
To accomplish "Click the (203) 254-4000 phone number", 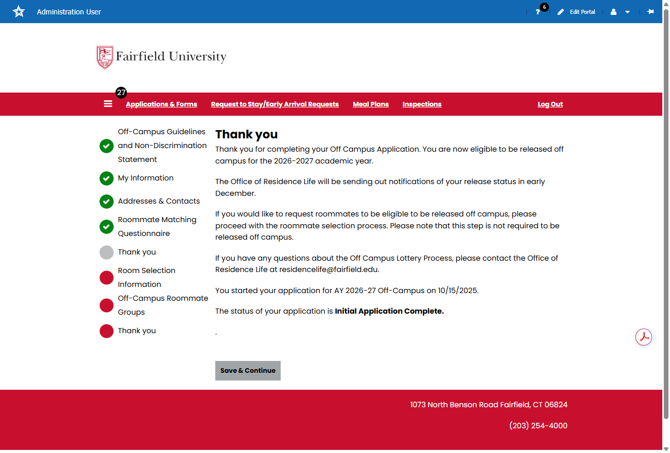I will point(538,426).
